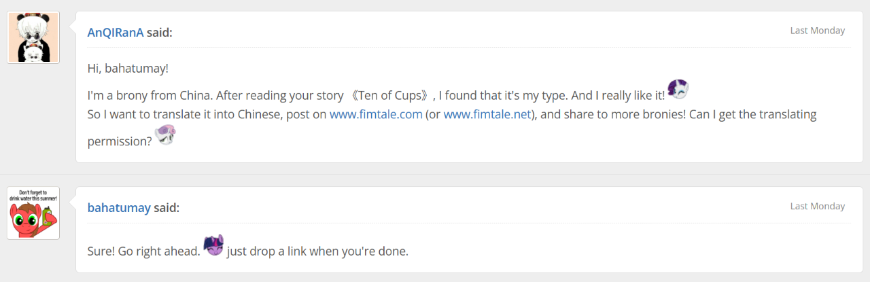Screen dimensions: 870x282
Task: Visit bahatumay's user profile link
Action: point(119,207)
